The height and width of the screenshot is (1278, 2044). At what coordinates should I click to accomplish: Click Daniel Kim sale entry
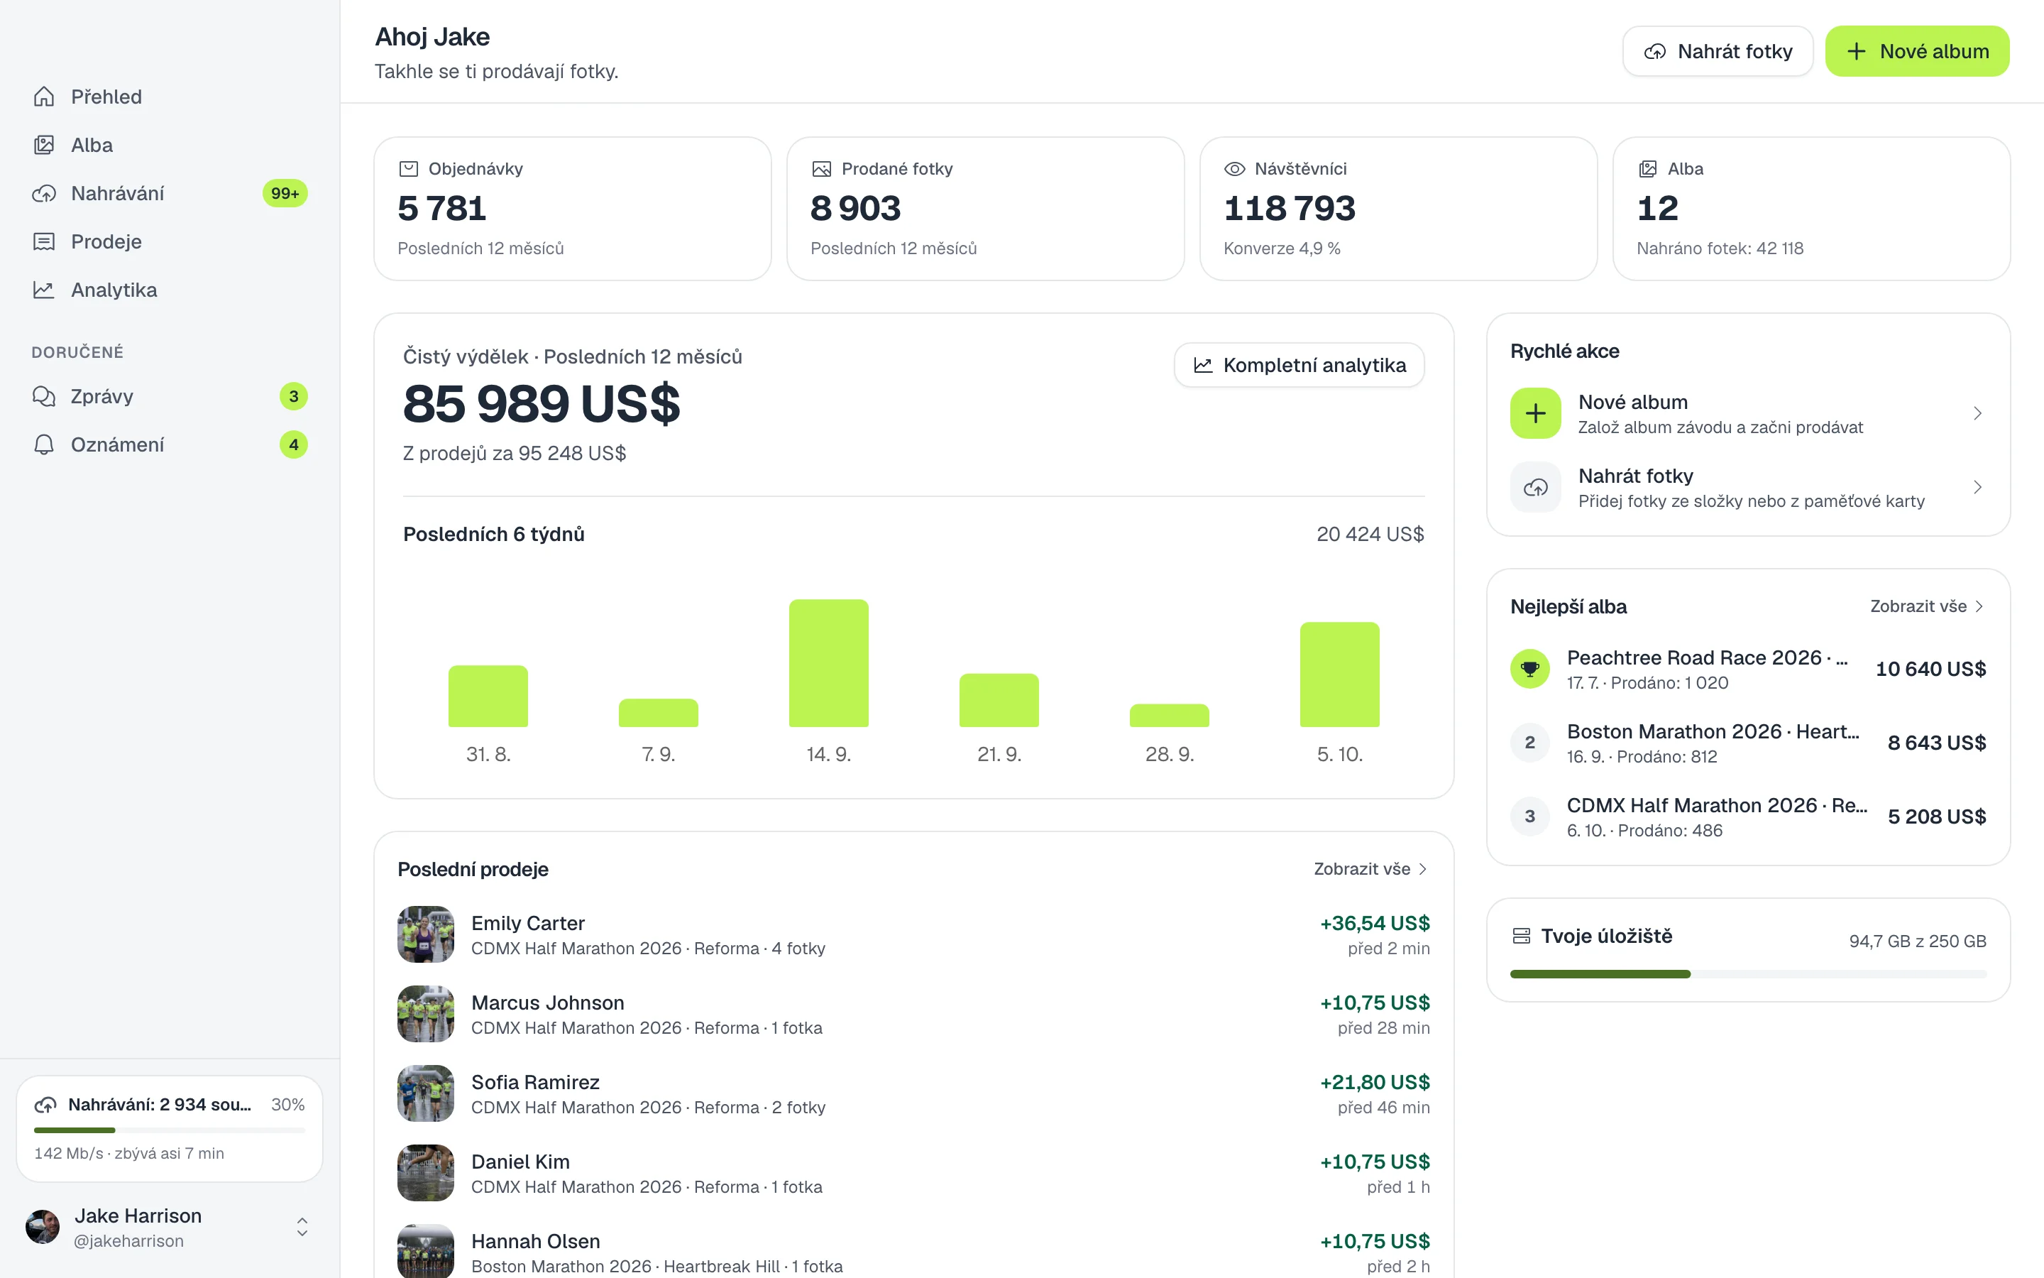tap(914, 1173)
